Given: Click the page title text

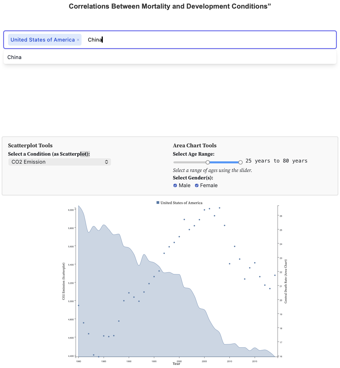Looking at the screenshot, I should click(x=169, y=6).
